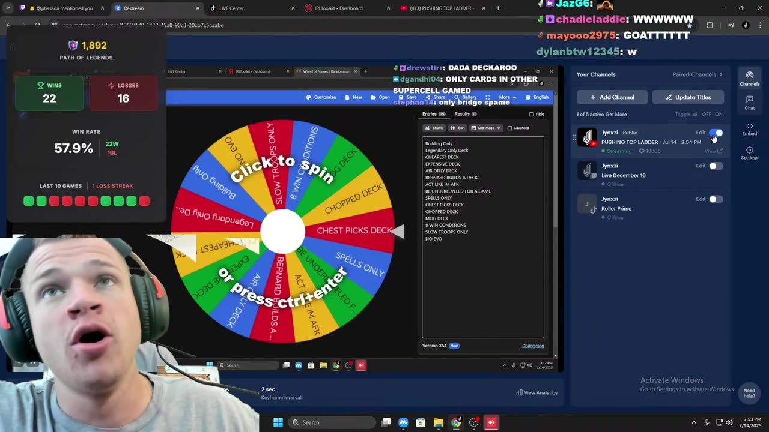Viewport: 769px width, 432px height.
Task: Click the TikTok Roller Prime channel avatar
Action: 587,204
